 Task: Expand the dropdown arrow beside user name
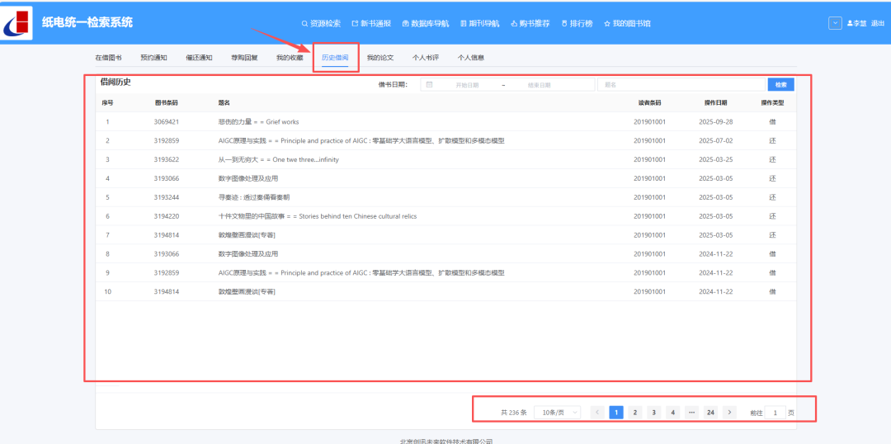click(x=835, y=23)
